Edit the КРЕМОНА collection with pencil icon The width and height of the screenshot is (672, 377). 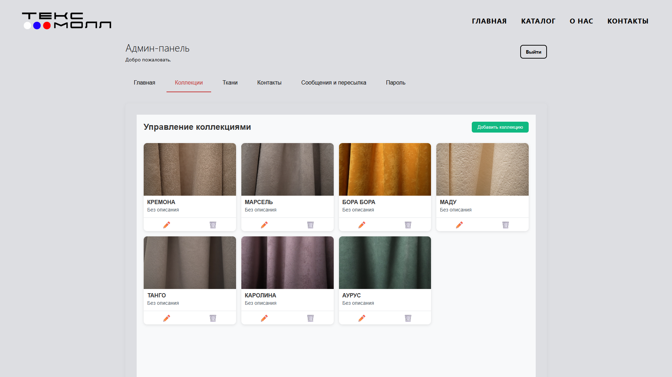(x=167, y=225)
